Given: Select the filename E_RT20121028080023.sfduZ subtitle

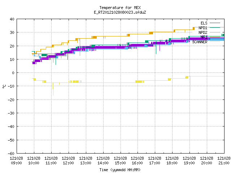Looking at the screenshot, I should 120,12.
